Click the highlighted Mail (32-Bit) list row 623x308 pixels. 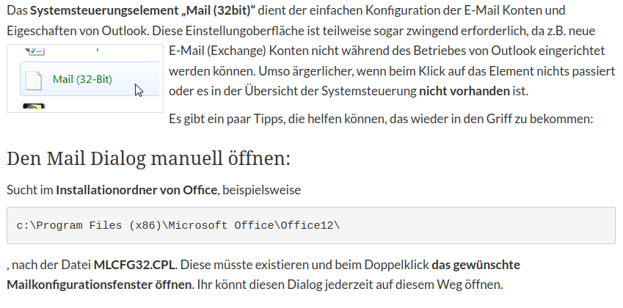90,79
